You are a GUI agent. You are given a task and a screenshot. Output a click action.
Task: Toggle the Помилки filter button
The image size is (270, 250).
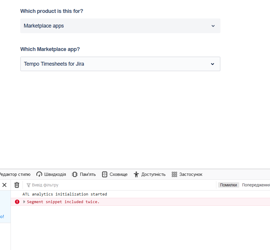click(x=228, y=185)
